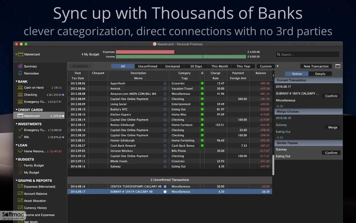Image resolution: width=356 pixels, height=223 pixels.
Task: Open Expenses (Memorized) graph icon
Action: pos(20,186)
